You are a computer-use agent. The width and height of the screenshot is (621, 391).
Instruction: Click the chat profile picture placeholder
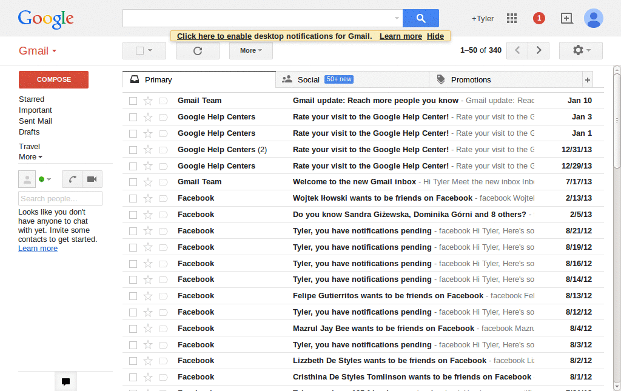pos(27,179)
